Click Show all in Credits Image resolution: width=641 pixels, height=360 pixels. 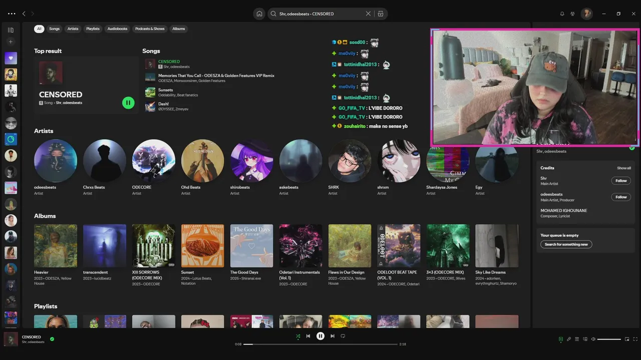pos(624,168)
